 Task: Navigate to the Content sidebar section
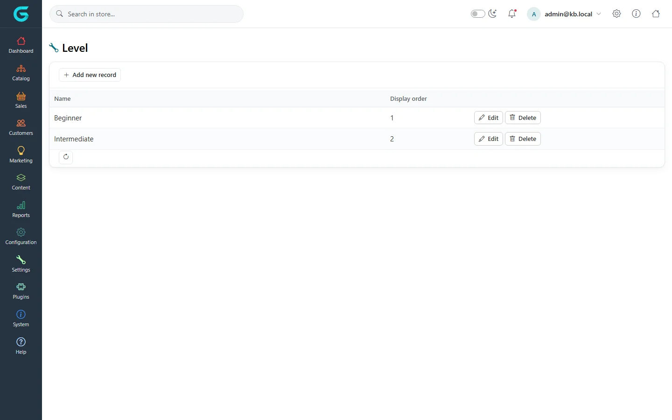21,182
